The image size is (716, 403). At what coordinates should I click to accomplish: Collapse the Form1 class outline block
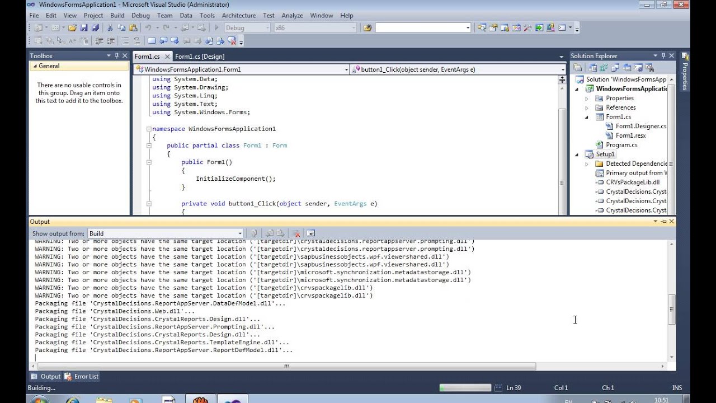click(x=149, y=146)
